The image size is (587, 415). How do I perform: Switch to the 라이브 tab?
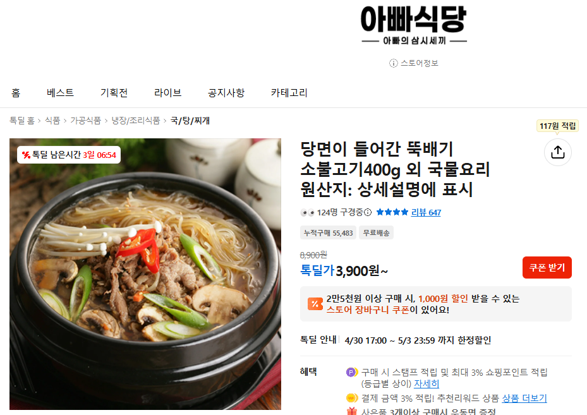tap(167, 92)
